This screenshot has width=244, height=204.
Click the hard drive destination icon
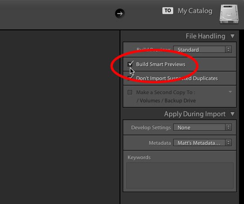click(x=229, y=14)
